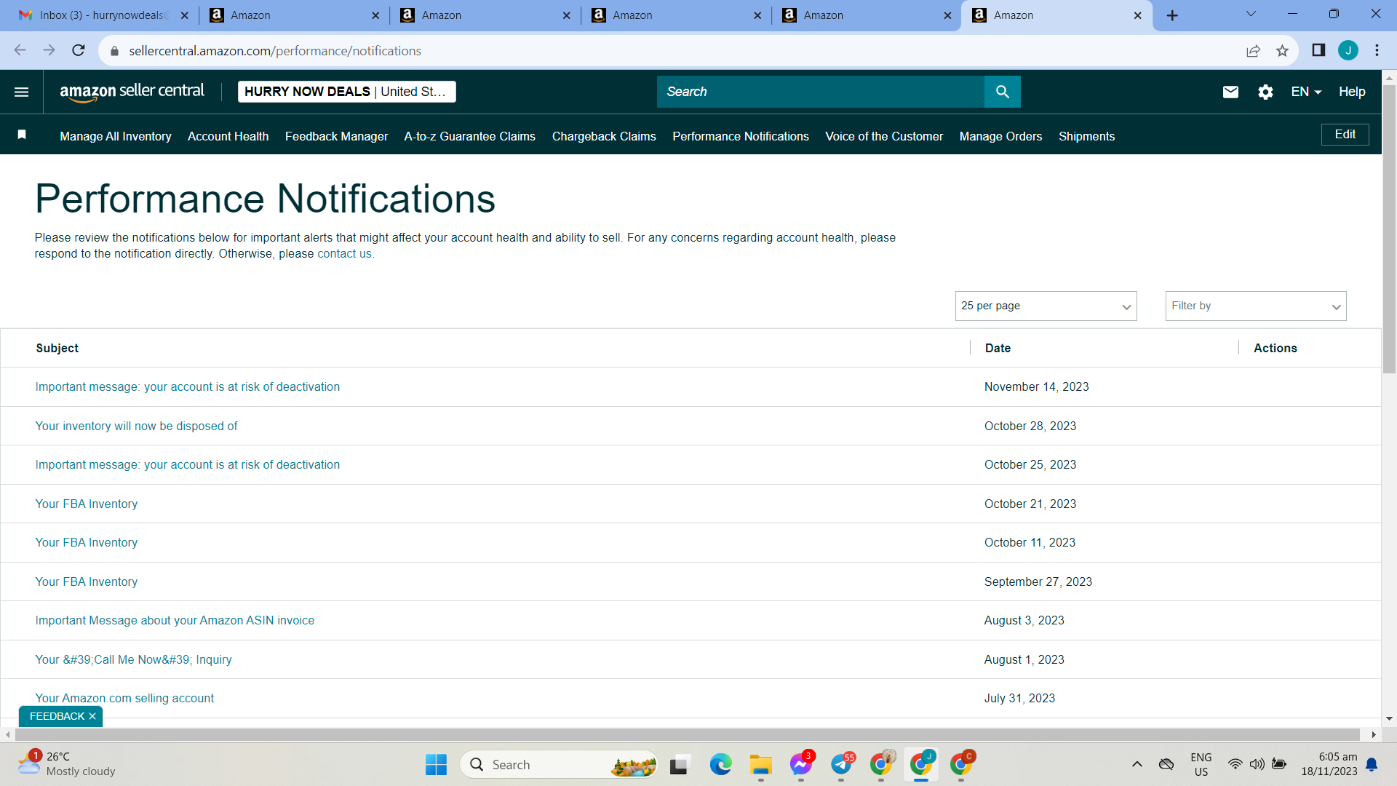Click the Amazon Seller Central logo
The image size is (1397, 786).
[132, 92]
